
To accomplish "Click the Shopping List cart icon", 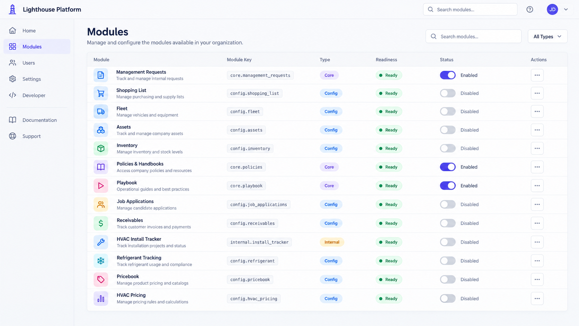I will pos(101,93).
